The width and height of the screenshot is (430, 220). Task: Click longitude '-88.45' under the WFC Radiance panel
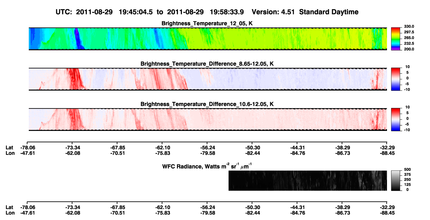pos(387,213)
